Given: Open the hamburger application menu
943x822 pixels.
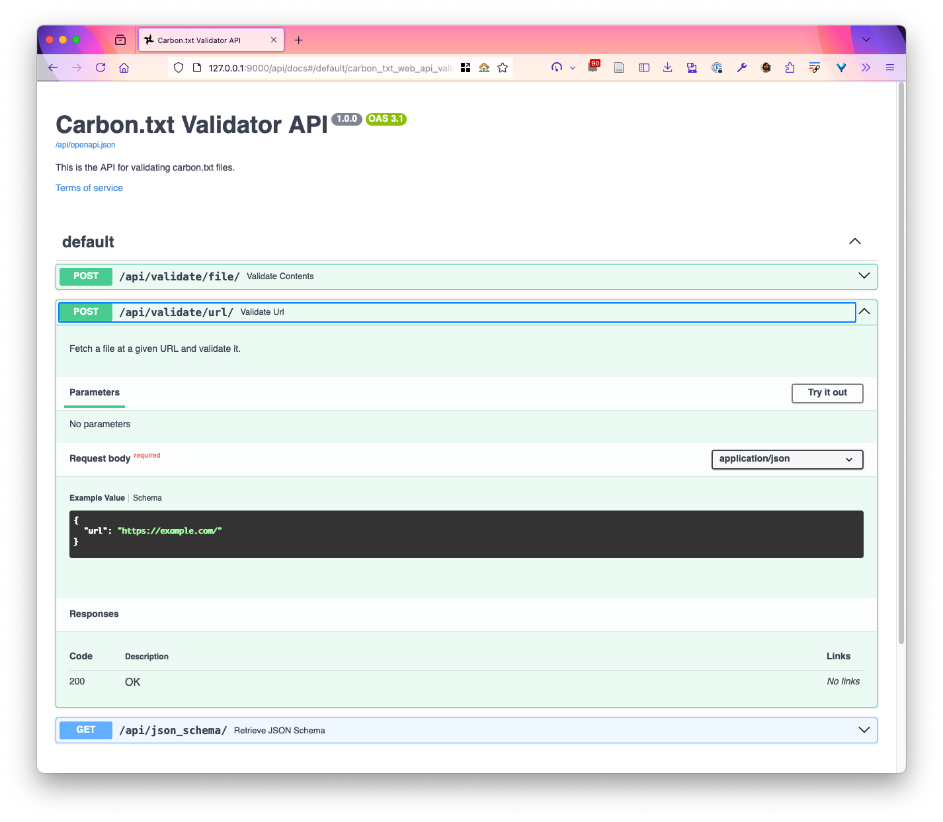Looking at the screenshot, I should coord(890,67).
